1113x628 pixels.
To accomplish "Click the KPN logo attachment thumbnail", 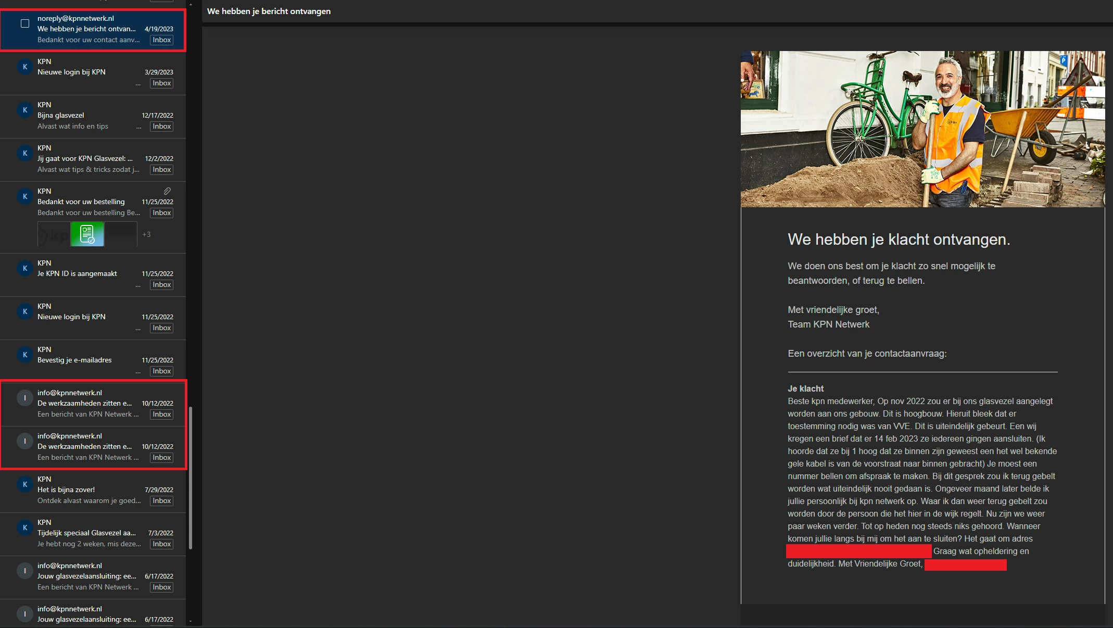I will [54, 234].
